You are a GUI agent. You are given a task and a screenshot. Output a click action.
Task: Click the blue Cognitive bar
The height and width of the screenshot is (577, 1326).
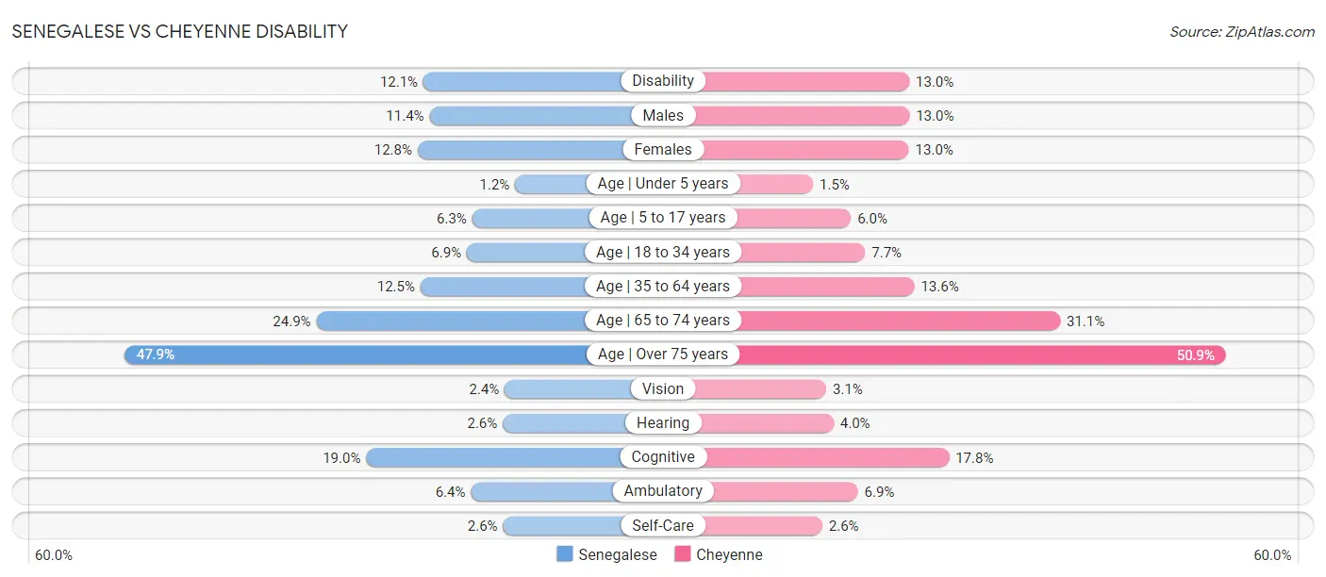pos(493,457)
